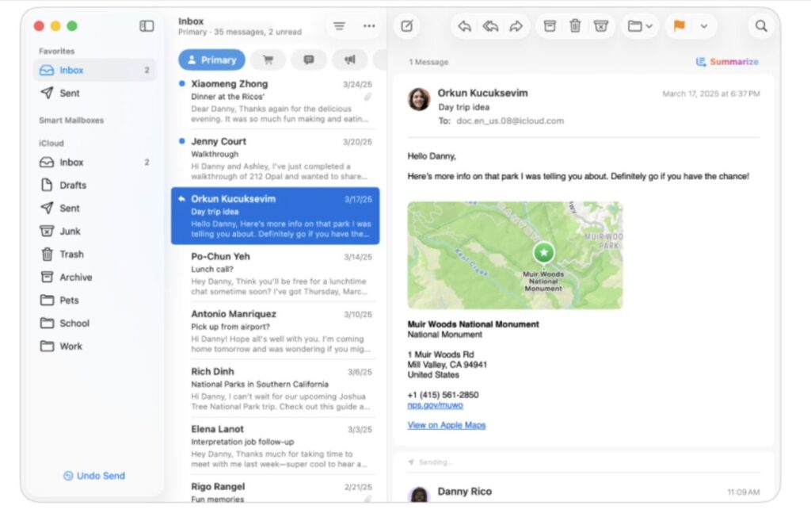The height and width of the screenshot is (517, 811).
Task: Open the Junk mailbox
Action: tap(95, 231)
